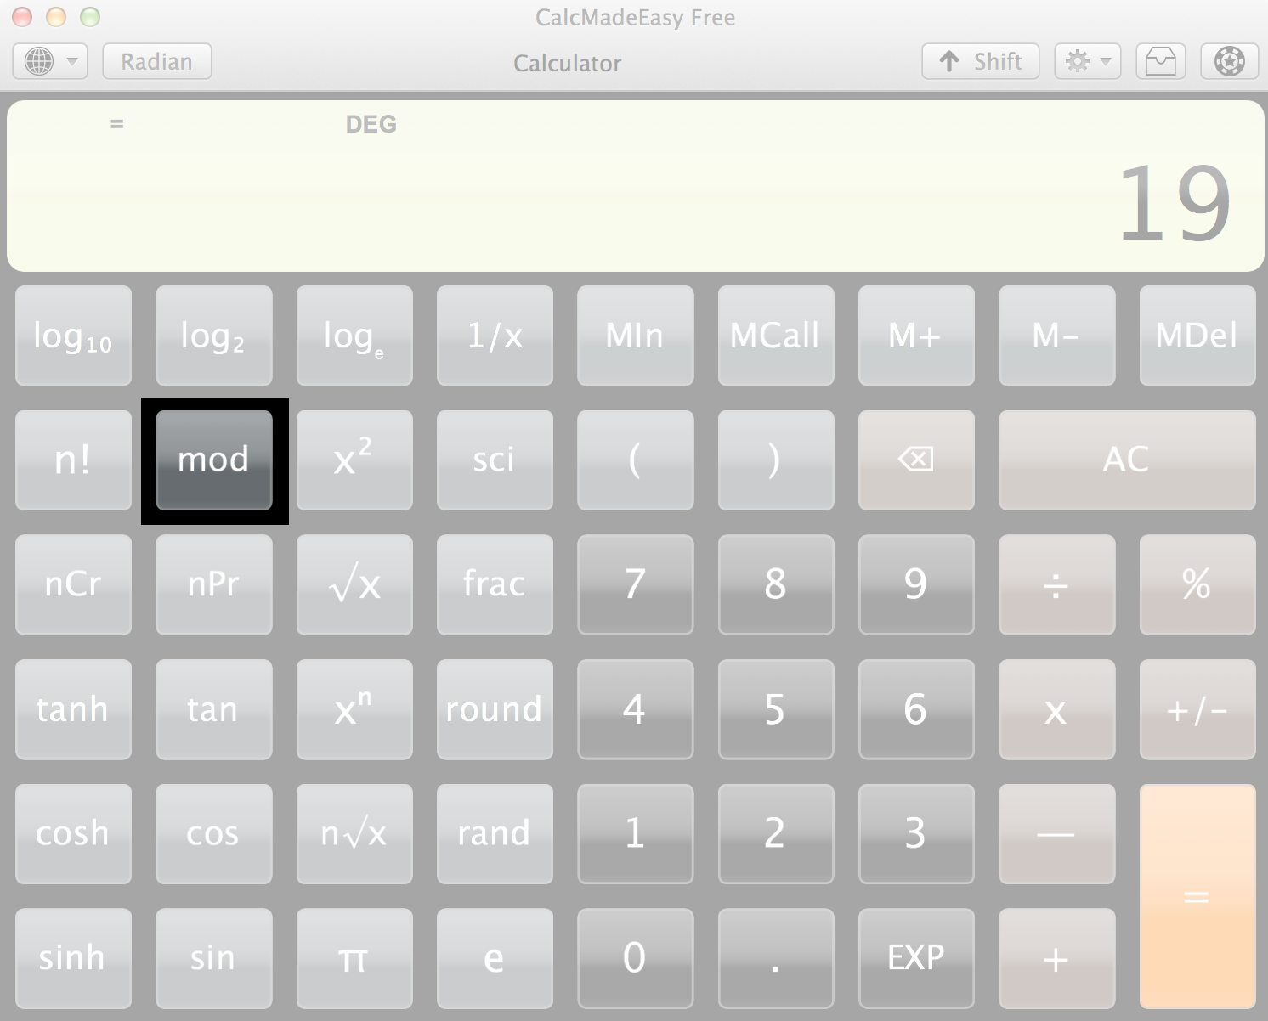
Task: Clear everything with the AC key
Action: (x=1126, y=460)
